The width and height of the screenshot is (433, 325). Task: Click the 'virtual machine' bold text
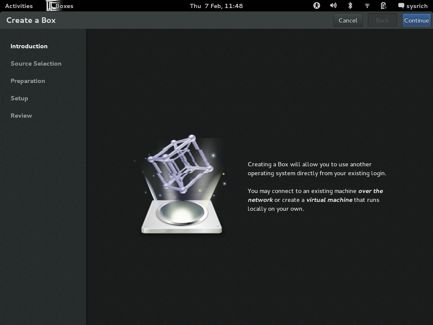[x=329, y=200]
